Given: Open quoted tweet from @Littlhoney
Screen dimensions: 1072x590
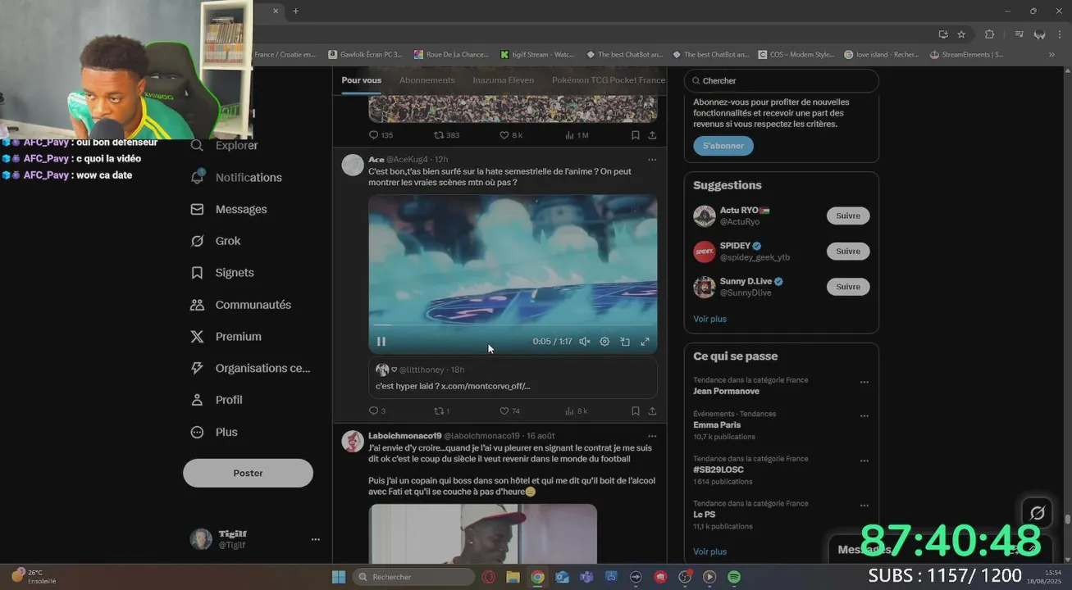Looking at the screenshot, I should click(513, 378).
